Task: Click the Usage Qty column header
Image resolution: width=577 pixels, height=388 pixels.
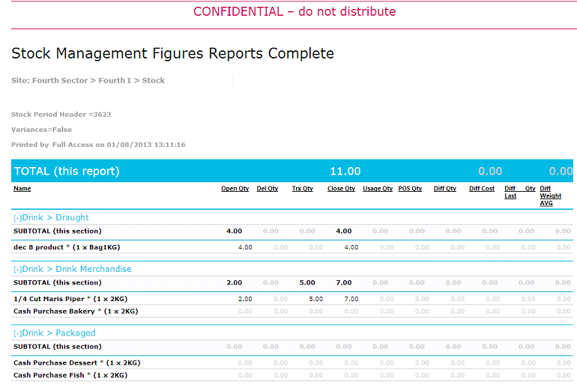Action: point(378,189)
